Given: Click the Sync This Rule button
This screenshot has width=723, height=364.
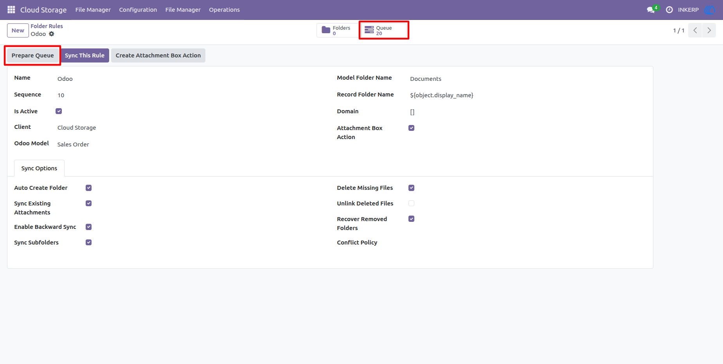Looking at the screenshot, I should coord(85,55).
